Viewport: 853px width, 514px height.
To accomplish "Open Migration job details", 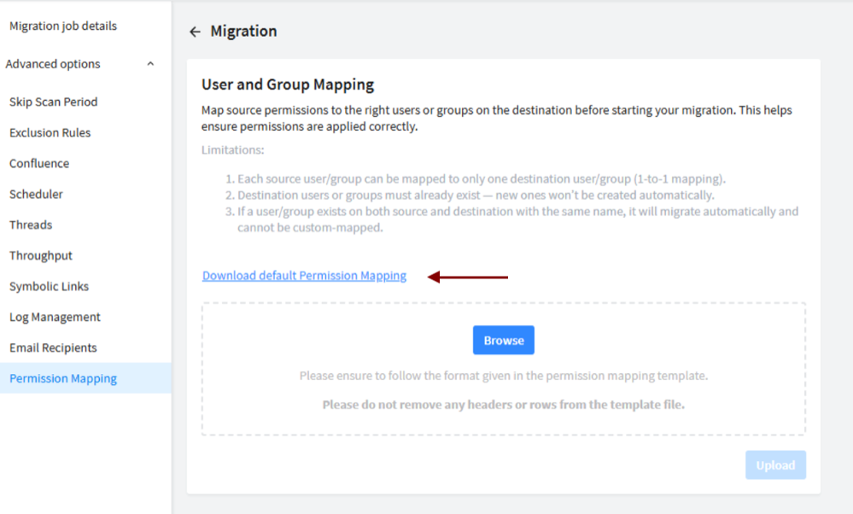I will [x=62, y=26].
